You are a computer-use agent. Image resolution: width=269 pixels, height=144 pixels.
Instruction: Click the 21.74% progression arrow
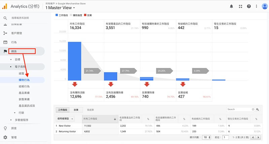pos(92,71)
